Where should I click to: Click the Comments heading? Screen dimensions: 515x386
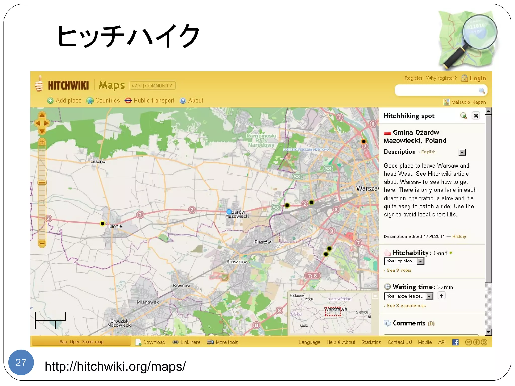pos(409,323)
